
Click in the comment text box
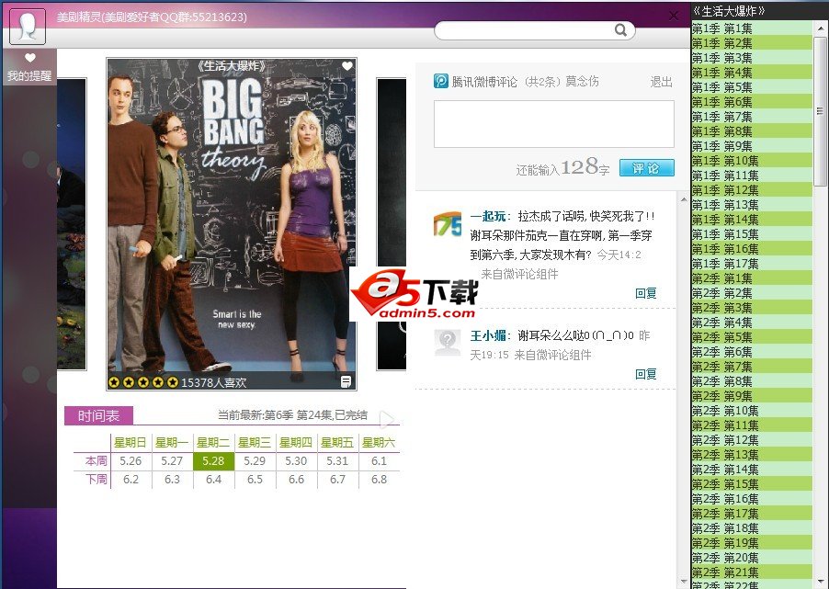click(553, 124)
